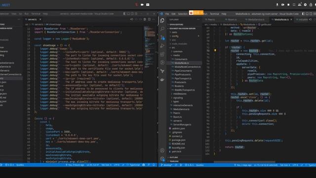Click horizontal scrollbar in right editor

tap(244, 162)
